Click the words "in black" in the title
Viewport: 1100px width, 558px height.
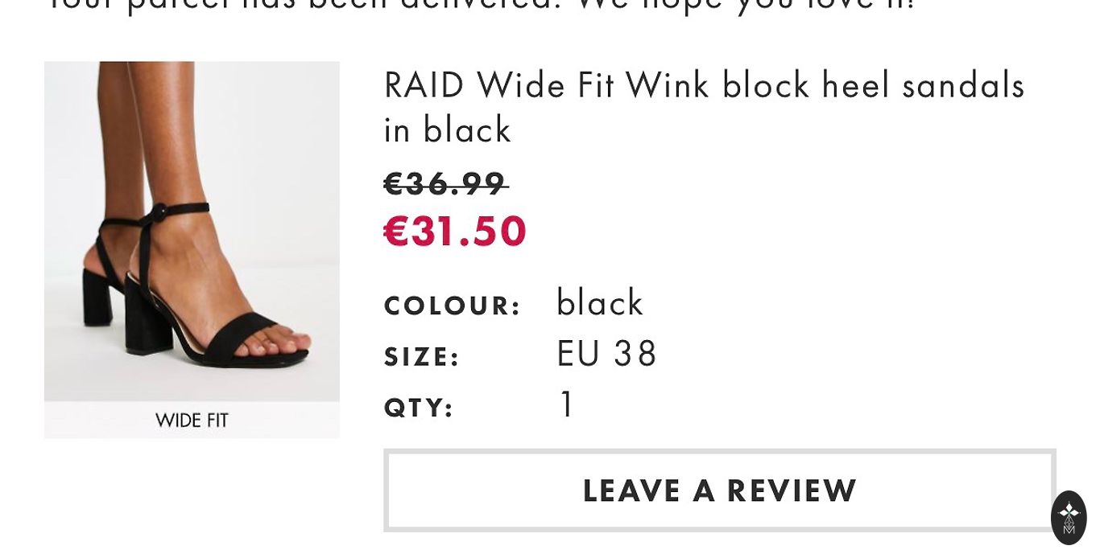(447, 130)
